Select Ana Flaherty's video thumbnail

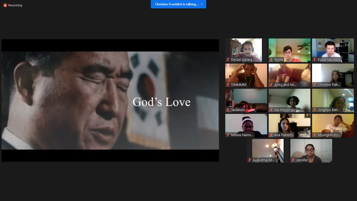coord(290,126)
